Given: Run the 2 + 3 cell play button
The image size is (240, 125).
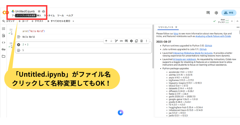Looking at the screenshot, I should click(x=19, y=45).
